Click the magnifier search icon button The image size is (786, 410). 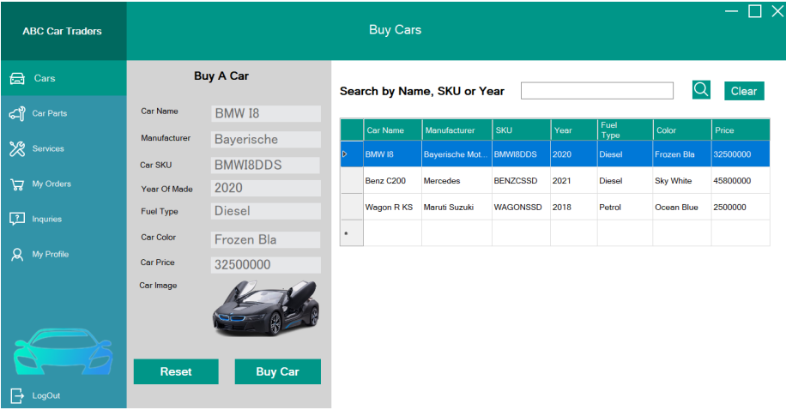(x=701, y=90)
